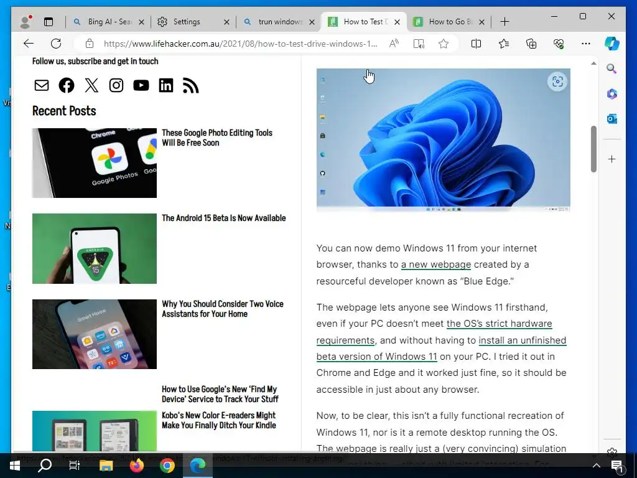Screen dimensions: 637x478
Task: Open 'Kobo's New Color E-readers' post
Action: click(x=218, y=420)
